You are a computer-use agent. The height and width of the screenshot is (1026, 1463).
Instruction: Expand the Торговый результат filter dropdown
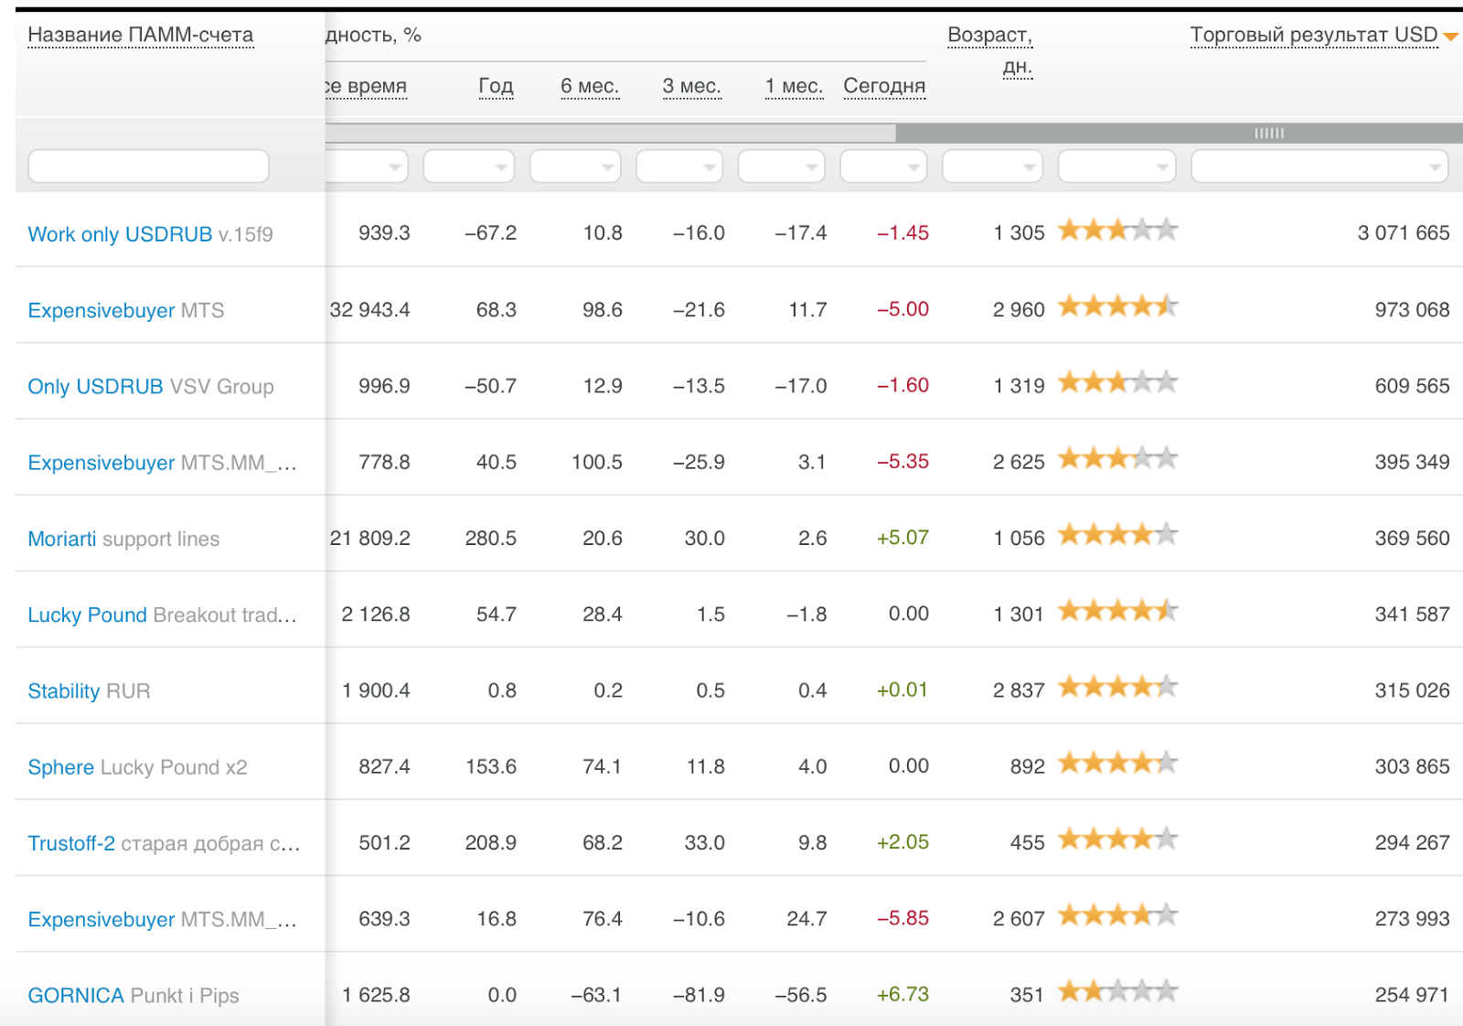point(1319,167)
